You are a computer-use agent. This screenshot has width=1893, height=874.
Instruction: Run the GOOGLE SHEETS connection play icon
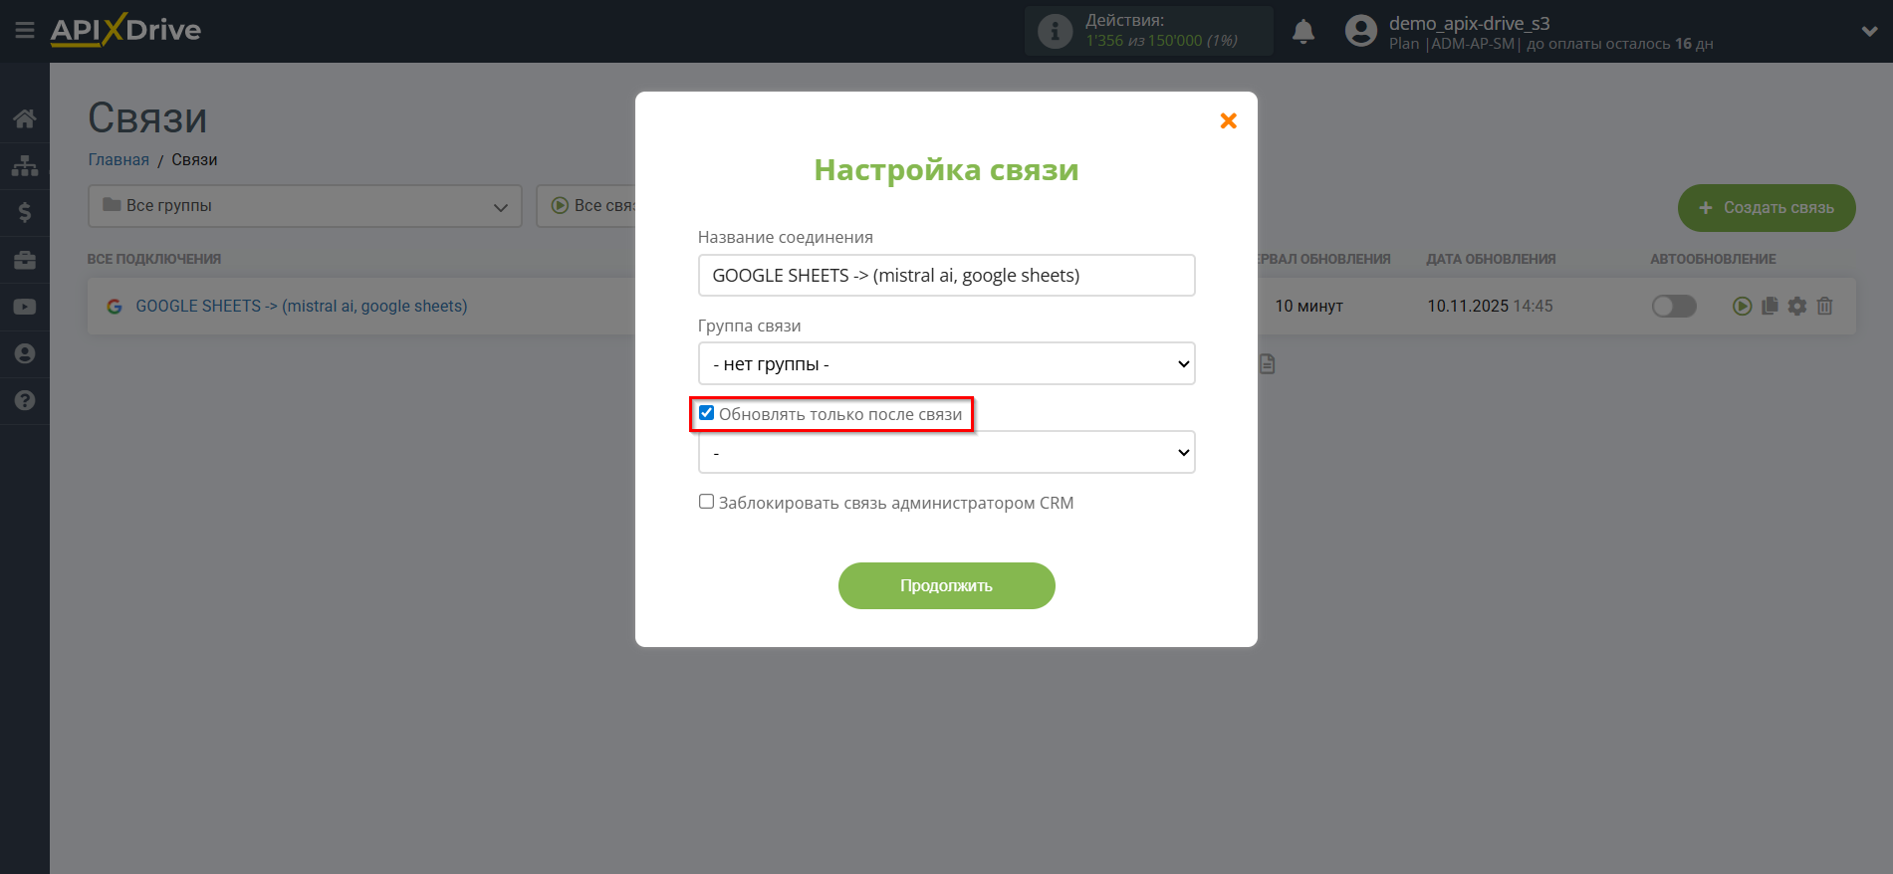[1742, 307]
